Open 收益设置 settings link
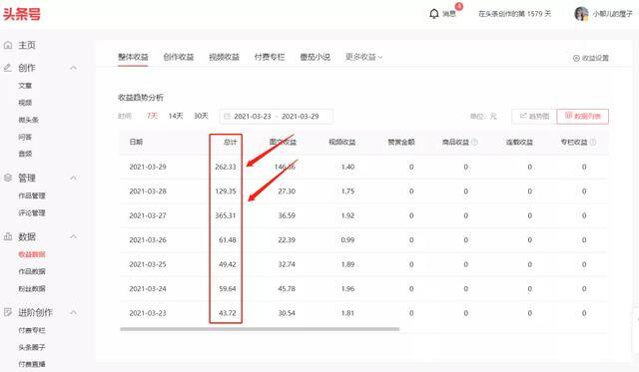The width and height of the screenshot is (639, 372). (x=591, y=58)
